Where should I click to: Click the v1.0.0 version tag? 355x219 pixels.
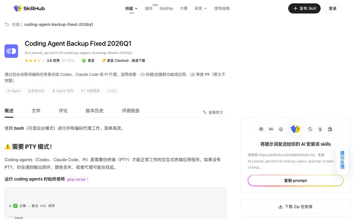tap(112, 91)
